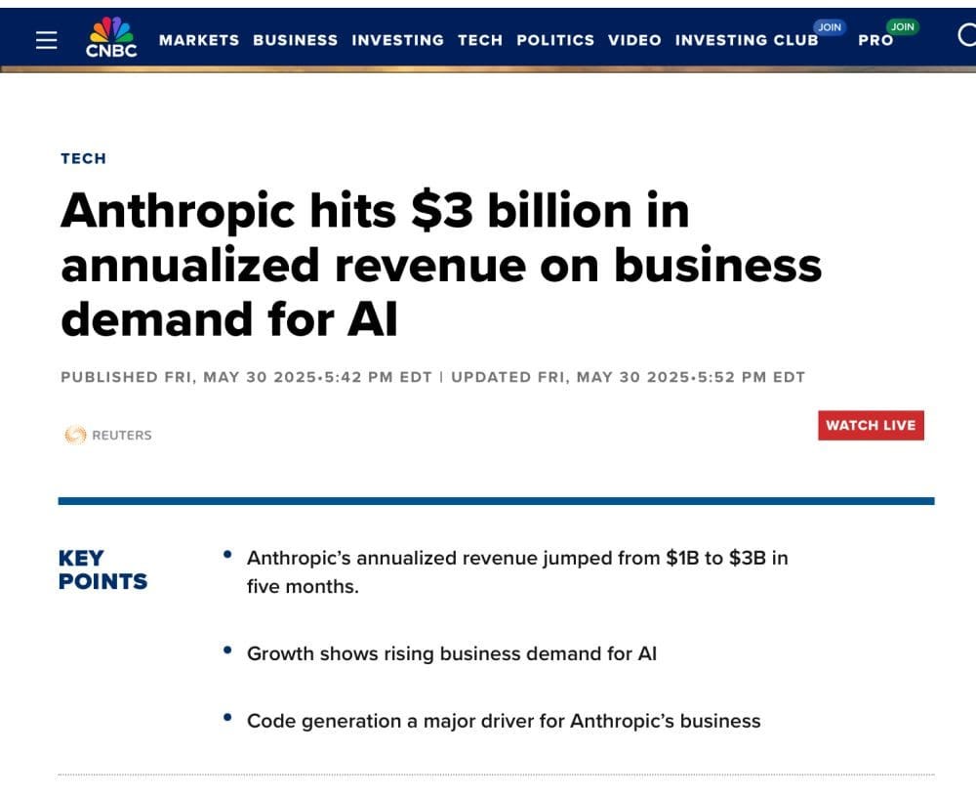The width and height of the screenshot is (976, 796).
Task: Click the Join badge beside Investing Club
Action: pos(829,26)
